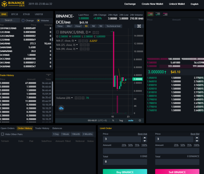Remove the MA (25, close, 0) indicator
Screen dimensions: 204x174
click(88, 45)
